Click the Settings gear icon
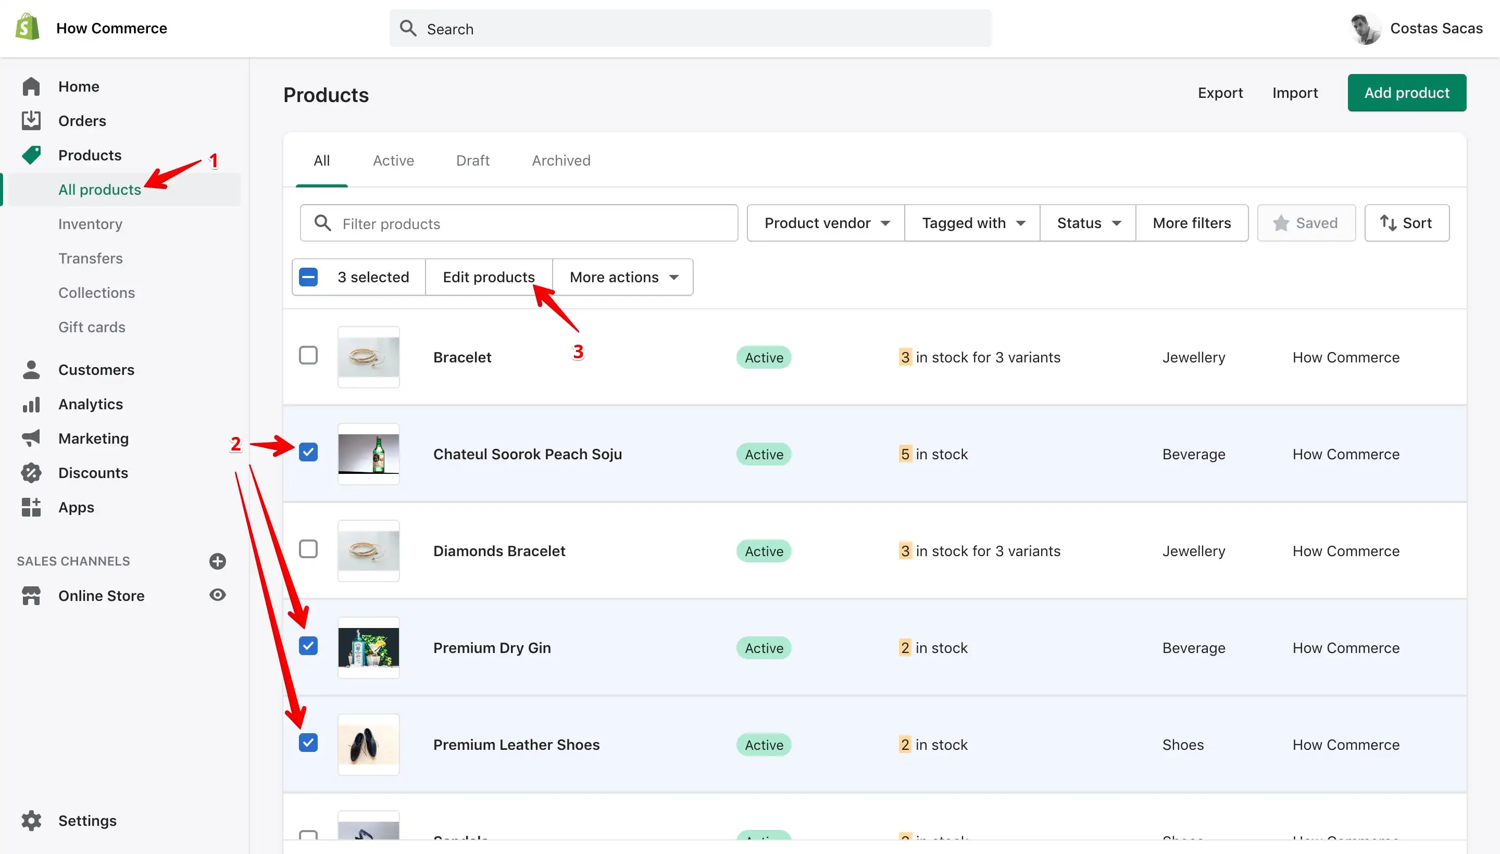Screen dimensions: 1500x854 tap(31, 821)
